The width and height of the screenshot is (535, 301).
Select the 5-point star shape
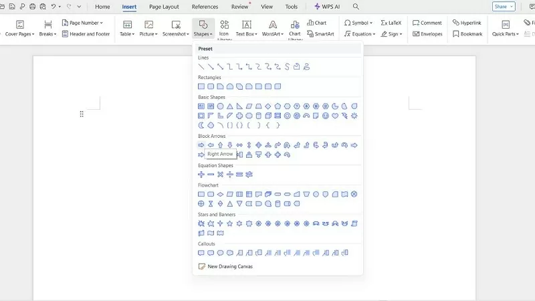click(x=229, y=223)
